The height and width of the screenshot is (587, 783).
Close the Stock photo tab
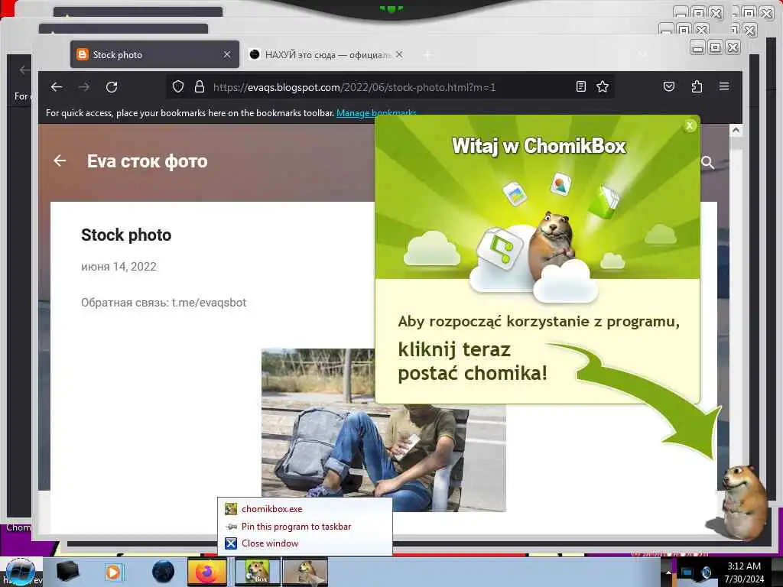(x=226, y=54)
